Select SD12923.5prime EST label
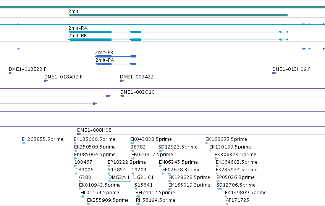The height and width of the screenshot is (206, 325). pos(178,147)
